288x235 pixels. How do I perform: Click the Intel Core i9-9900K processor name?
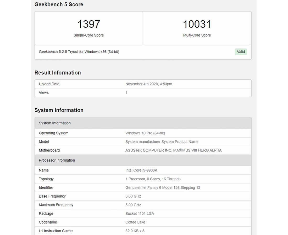click(x=141, y=170)
